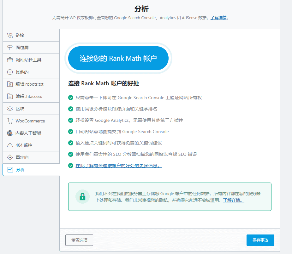292x254 pixels.
Task: Click the robots.txt file icon
Action: (10, 84)
